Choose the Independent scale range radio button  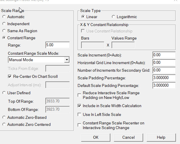point(4,24)
